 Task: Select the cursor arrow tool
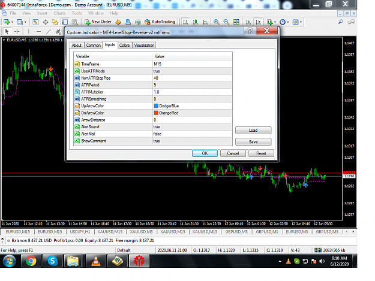tap(7, 31)
